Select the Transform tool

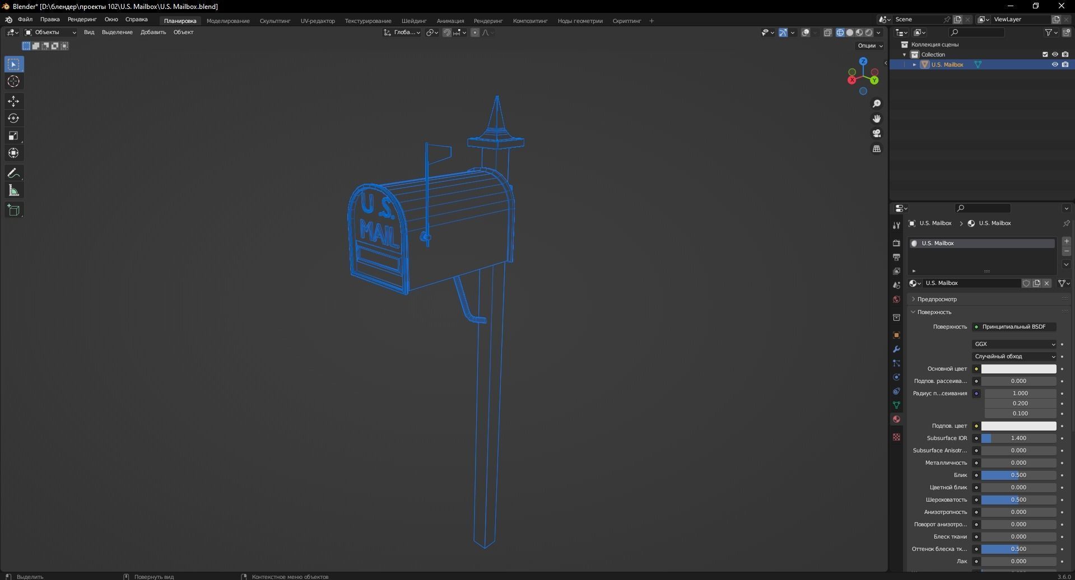point(13,153)
